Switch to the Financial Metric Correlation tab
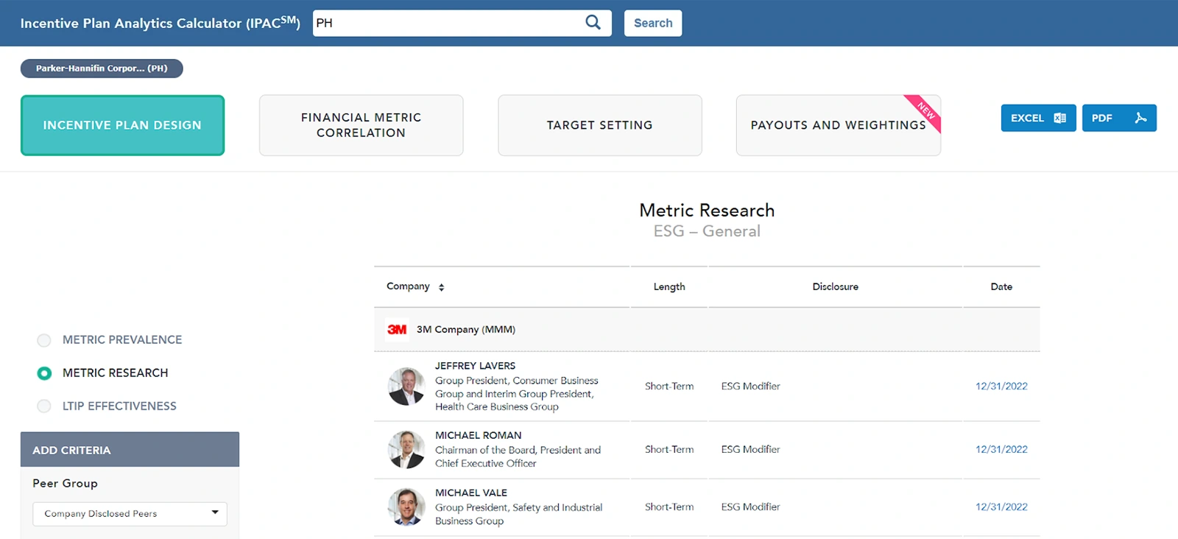 point(361,125)
